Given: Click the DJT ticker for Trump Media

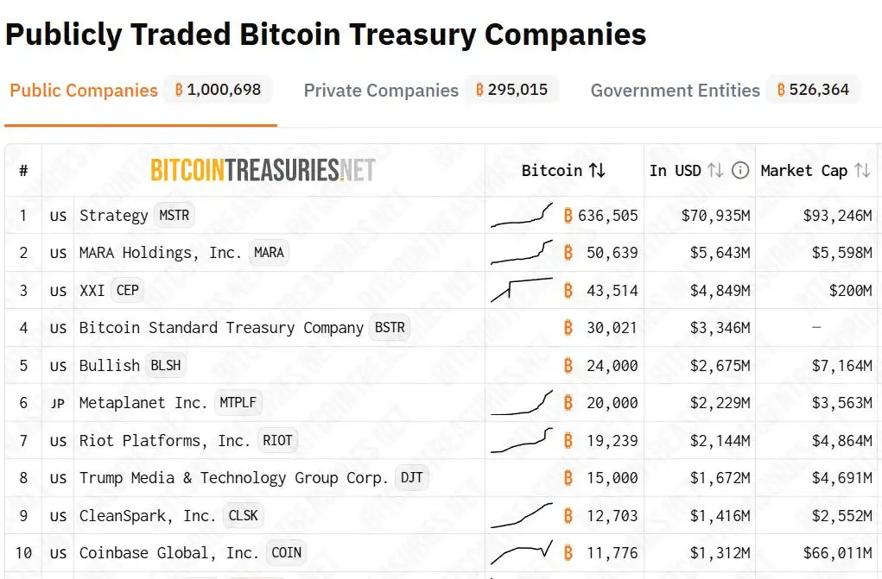Looking at the screenshot, I should pyautogui.click(x=412, y=477).
